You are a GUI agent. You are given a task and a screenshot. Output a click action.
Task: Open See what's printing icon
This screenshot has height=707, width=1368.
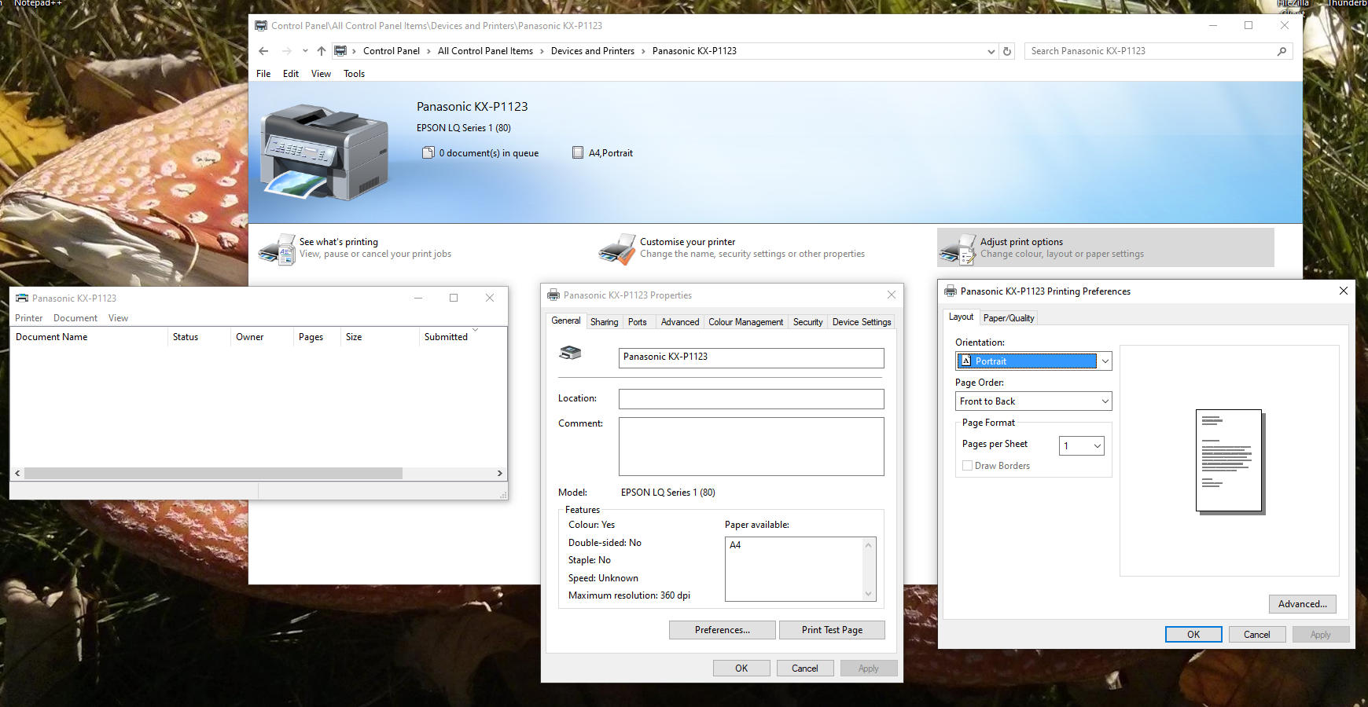[x=277, y=248]
